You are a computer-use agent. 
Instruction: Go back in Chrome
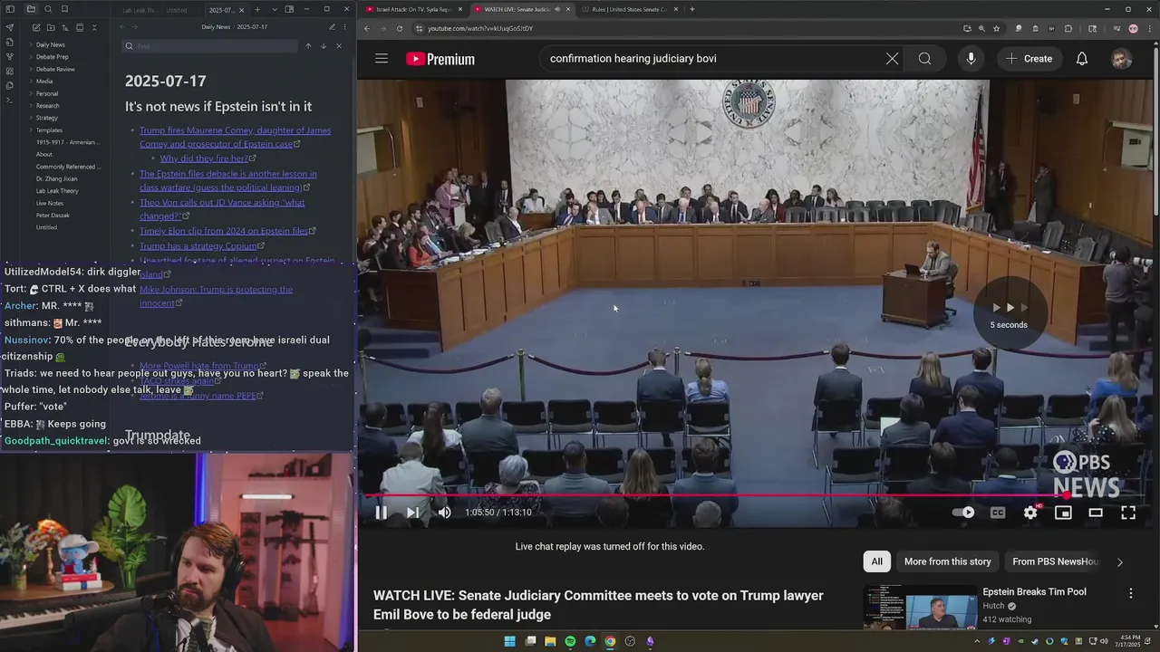click(367, 29)
